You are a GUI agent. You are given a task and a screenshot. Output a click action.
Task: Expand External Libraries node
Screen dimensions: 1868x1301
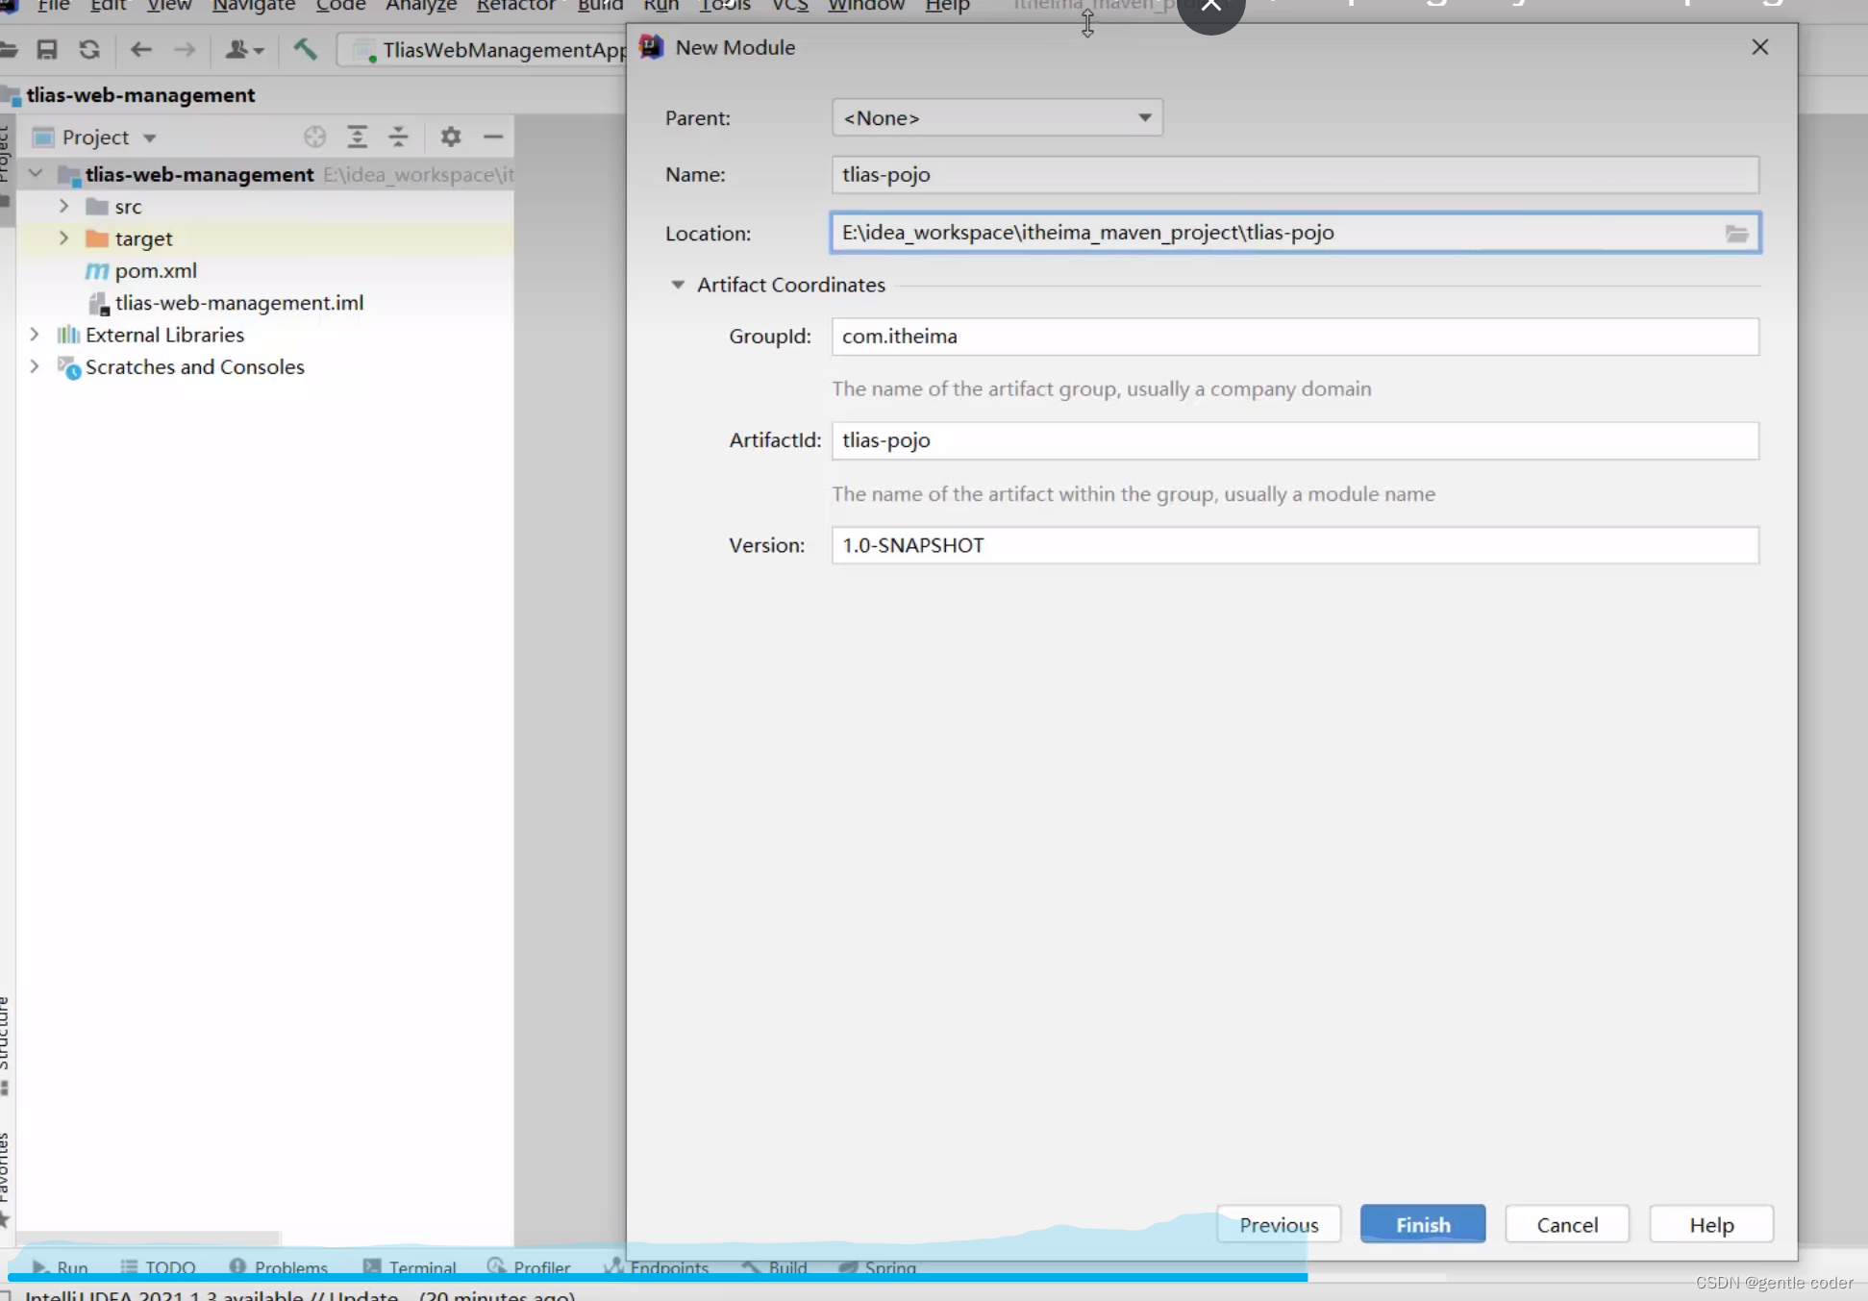click(35, 335)
